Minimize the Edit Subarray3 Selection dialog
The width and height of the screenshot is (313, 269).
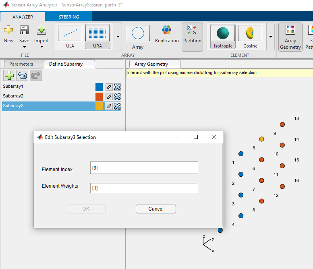pos(178,137)
